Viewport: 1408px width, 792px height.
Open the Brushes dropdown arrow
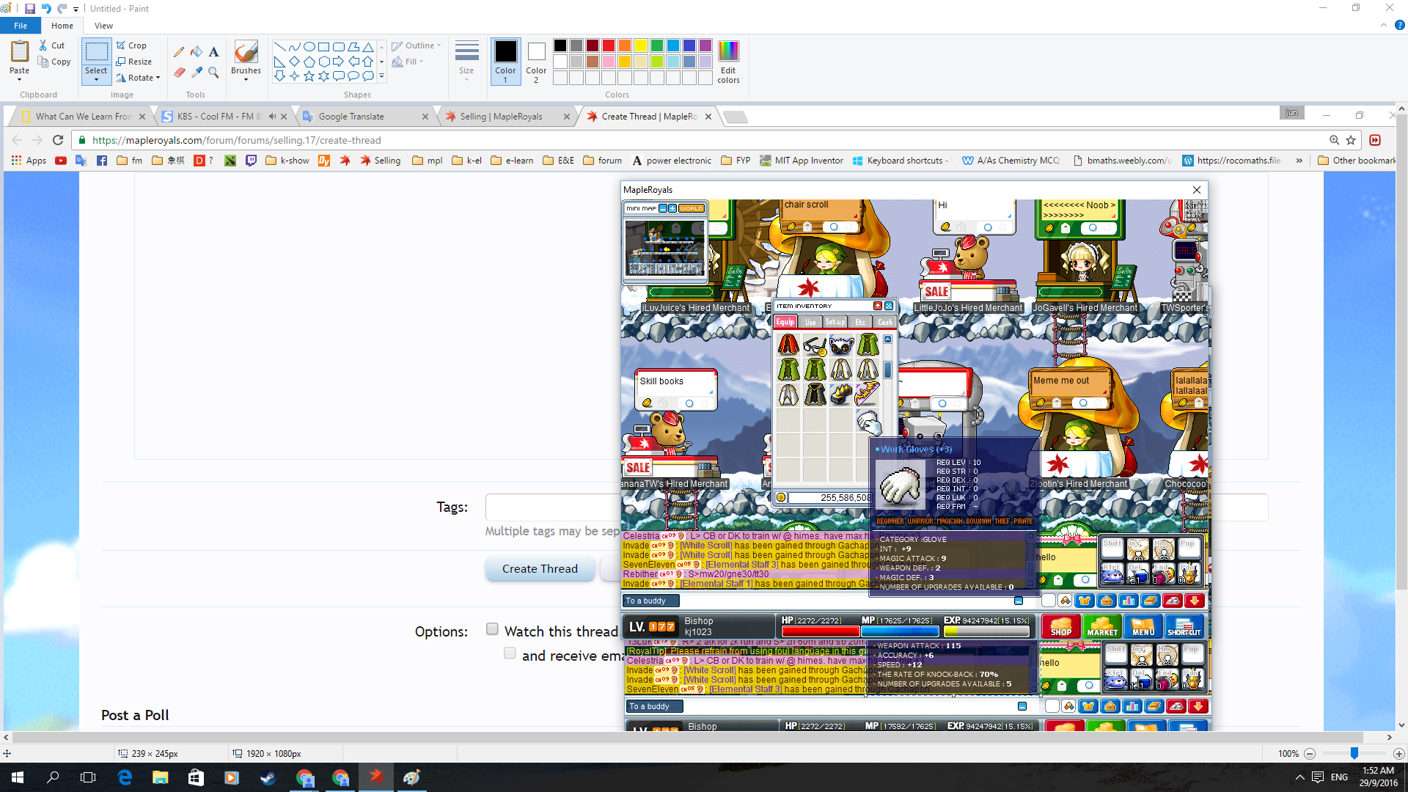click(246, 79)
